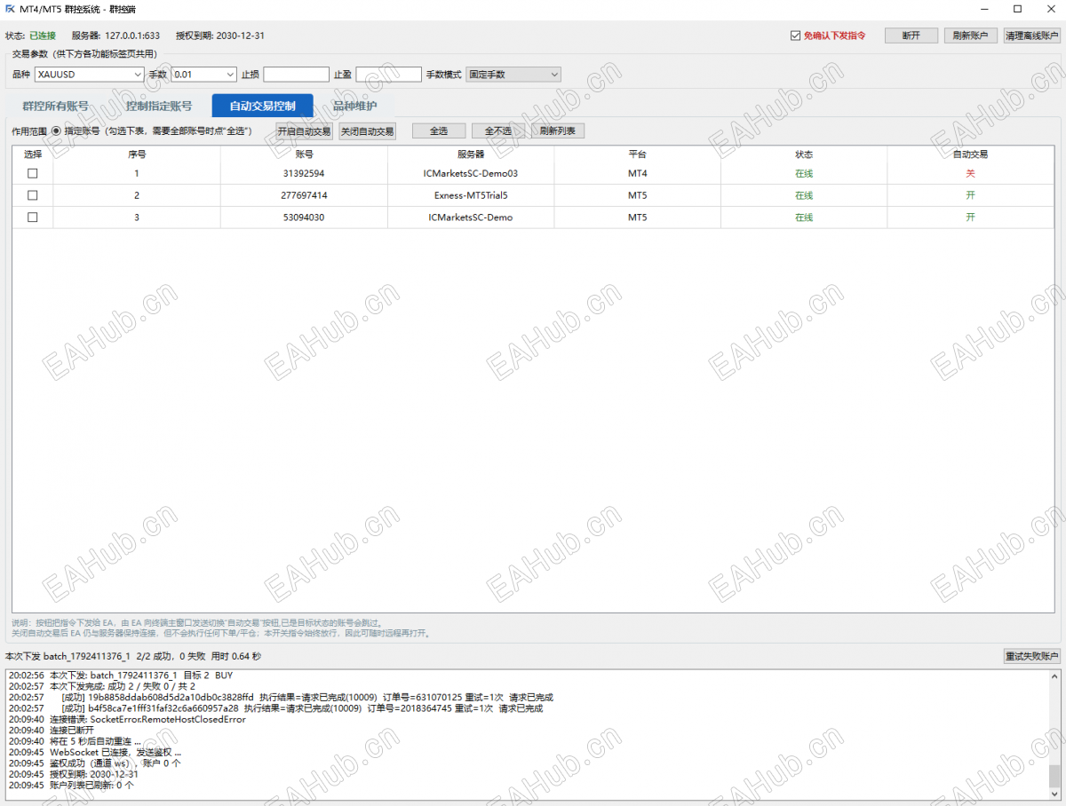This screenshot has height=806, width=1066.
Task: Switch to the 群控所有账号 tab
Action: point(55,106)
